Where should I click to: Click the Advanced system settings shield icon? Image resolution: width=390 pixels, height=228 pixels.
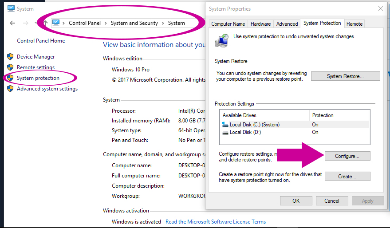(10, 89)
